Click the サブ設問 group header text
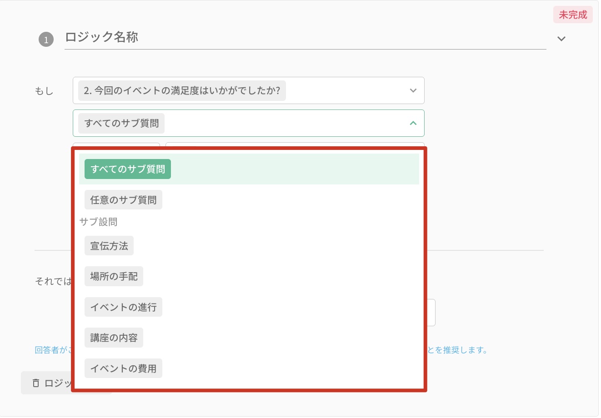The height and width of the screenshot is (418, 601). coord(99,222)
